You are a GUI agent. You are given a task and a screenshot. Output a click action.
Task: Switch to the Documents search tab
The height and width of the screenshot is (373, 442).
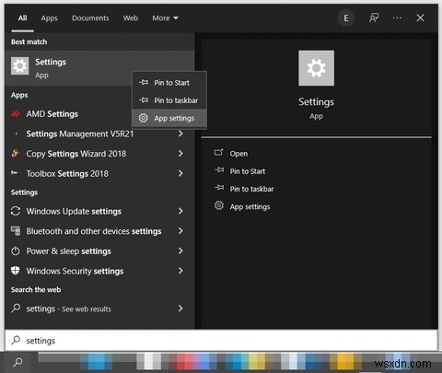(x=90, y=18)
